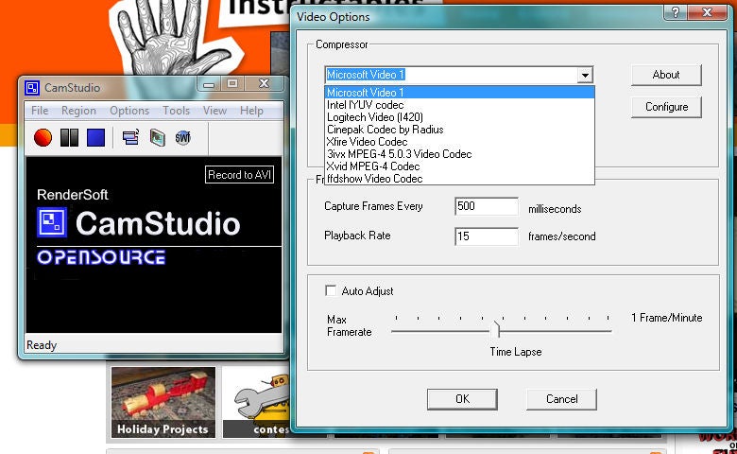This screenshot has height=454, width=737.
Task: Click the screen annotations icon in CamStudio
Action: click(158, 138)
